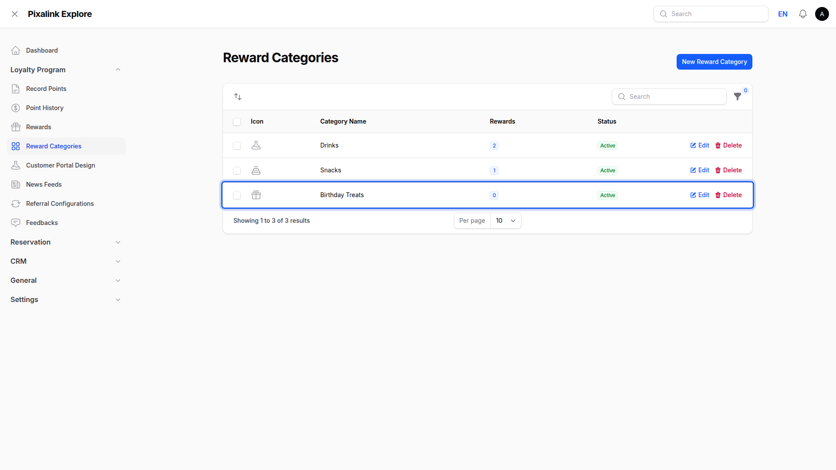Toggle the select-all checkbox in table header
836x470 pixels.
237,122
